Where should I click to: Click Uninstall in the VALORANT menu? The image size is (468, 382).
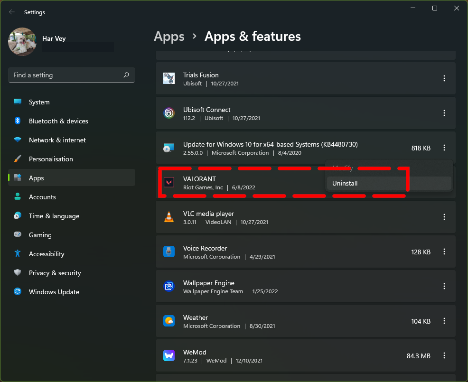[389, 183]
